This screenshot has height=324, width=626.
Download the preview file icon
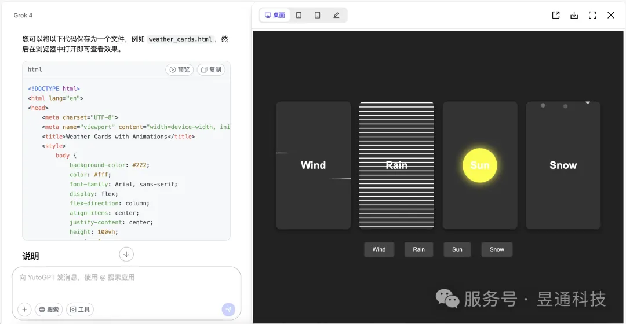tap(574, 15)
